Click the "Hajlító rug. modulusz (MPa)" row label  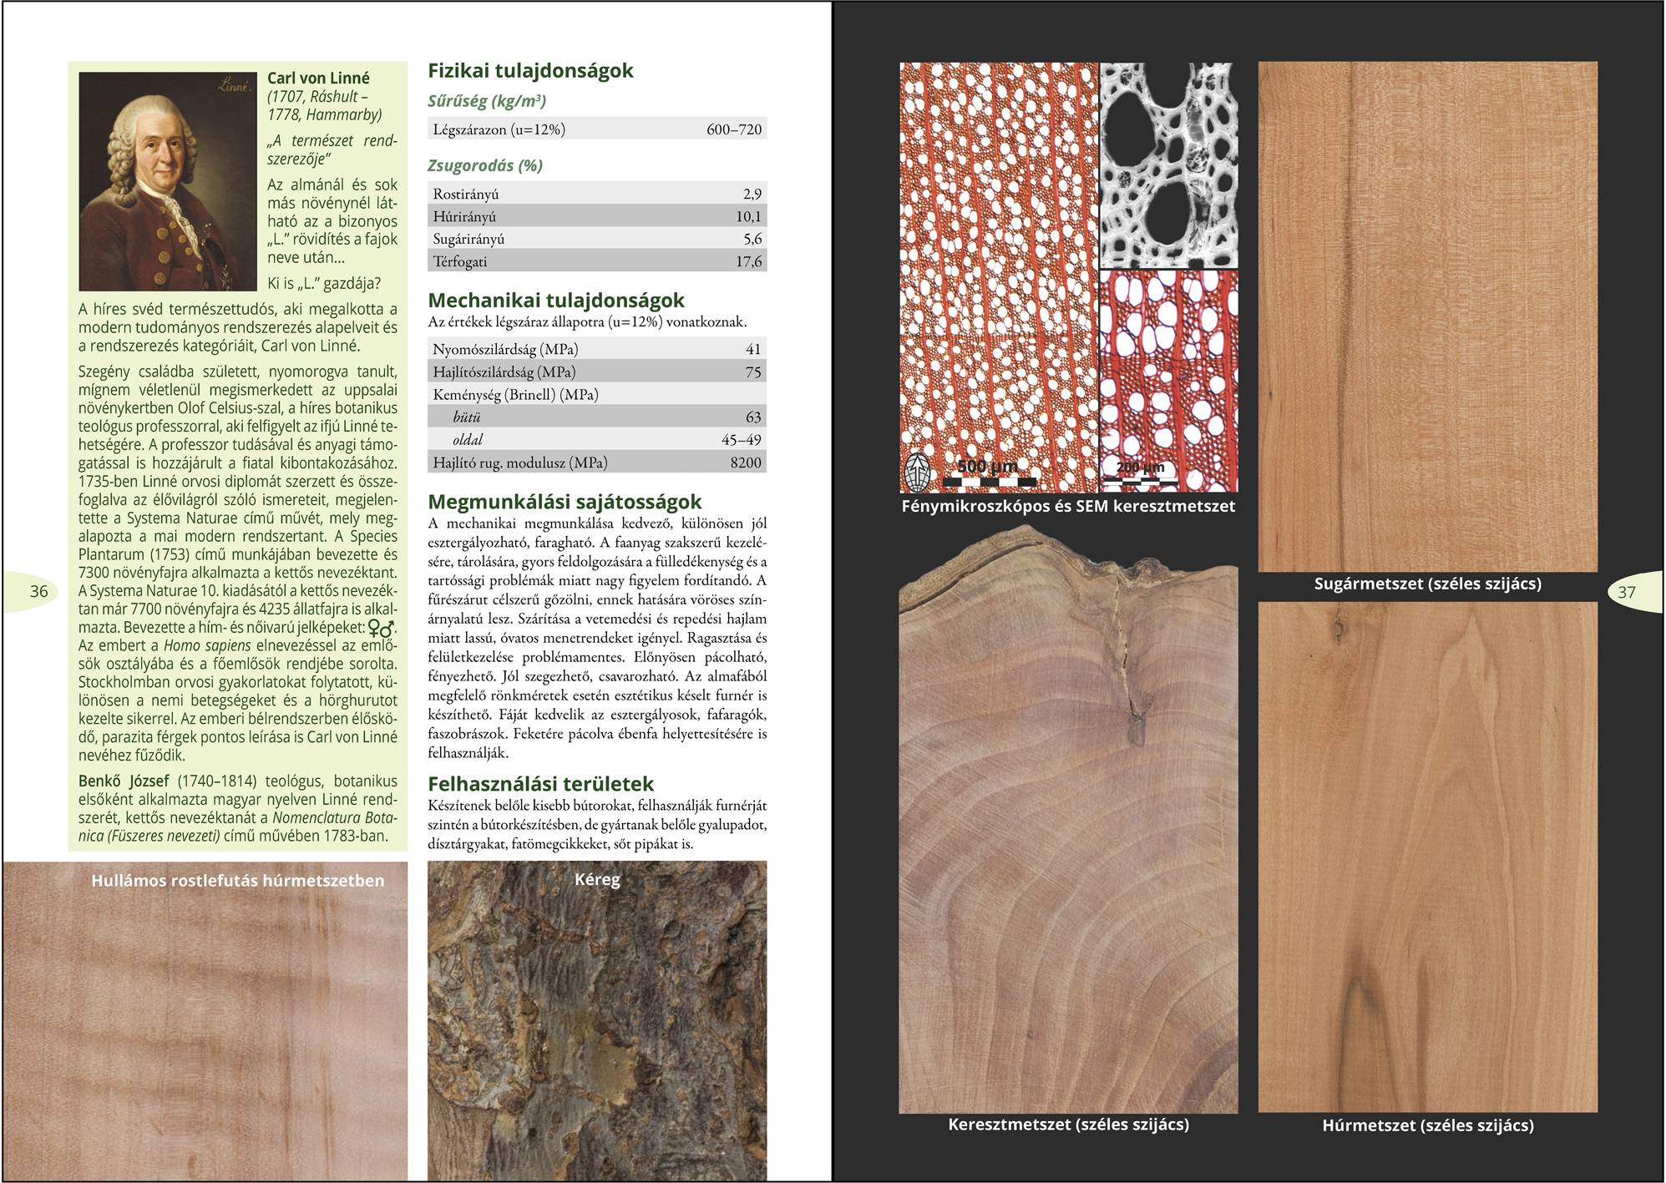[x=520, y=463]
